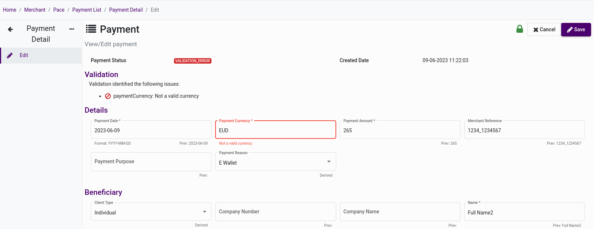Click the green lock icon
Screen dimensions: 594x229
[520, 29]
